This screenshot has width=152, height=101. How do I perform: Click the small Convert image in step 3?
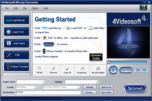tap(49, 44)
